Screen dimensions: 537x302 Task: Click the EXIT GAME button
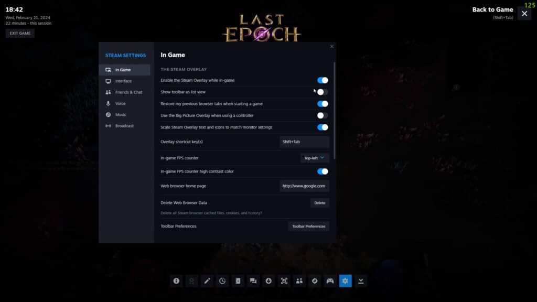tap(20, 33)
